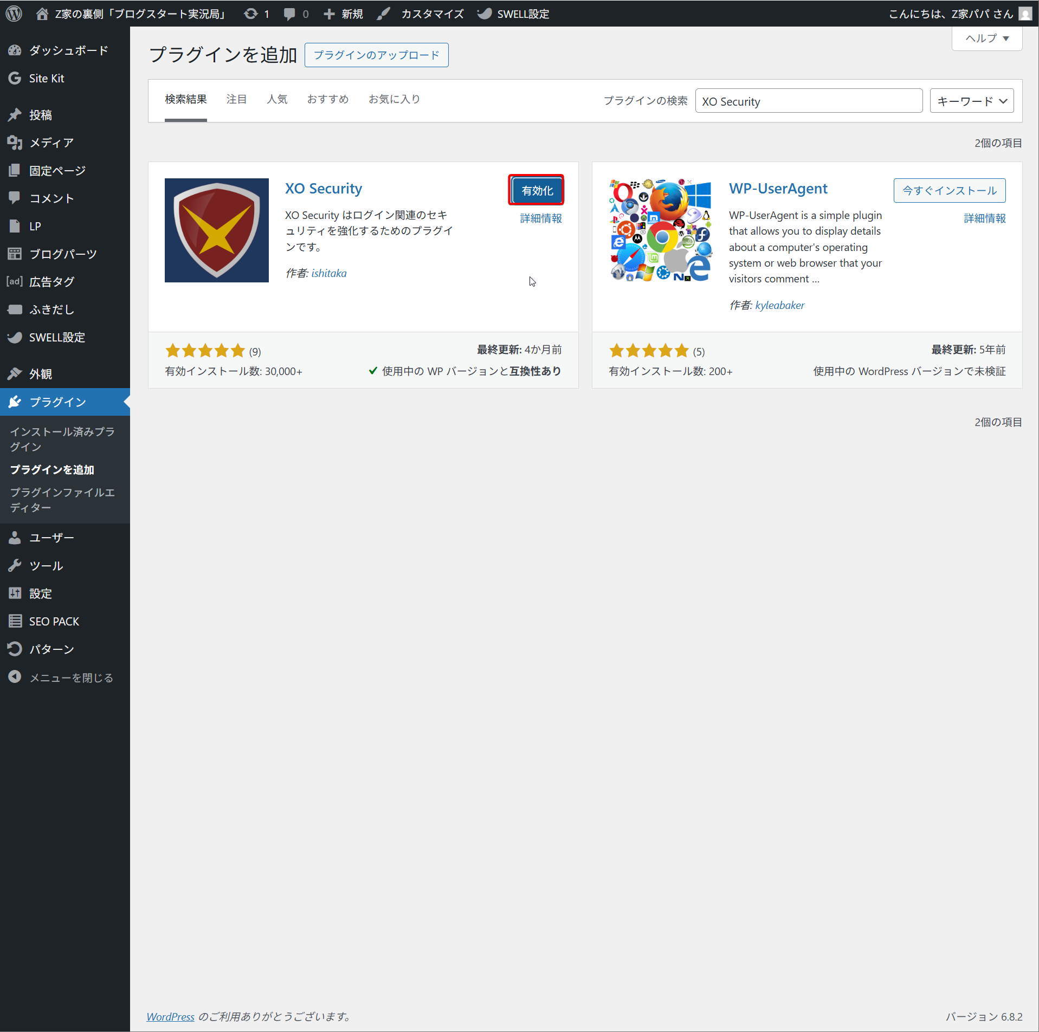Image resolution: width=1039 pixels, height=1032 pixels.
Task: Click the プラグインのアップロード button
Action: pos(377,55)
